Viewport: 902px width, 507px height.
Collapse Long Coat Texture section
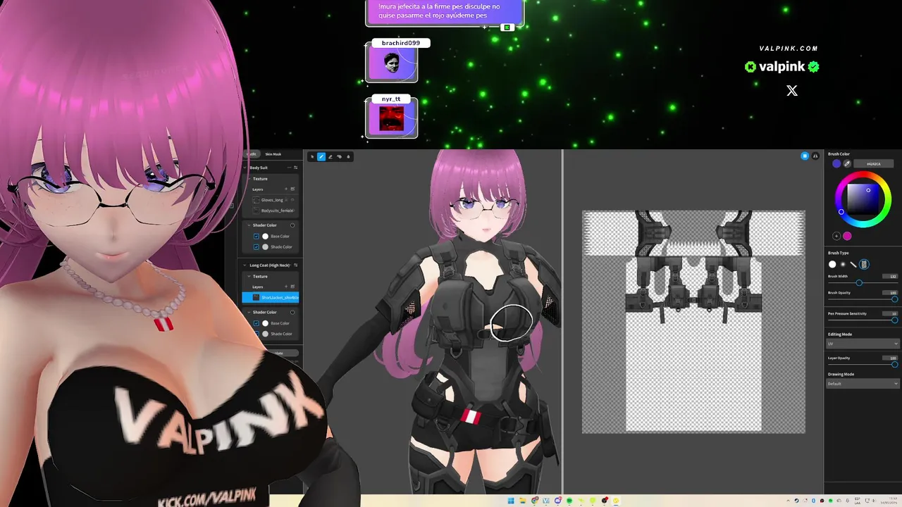249,276
